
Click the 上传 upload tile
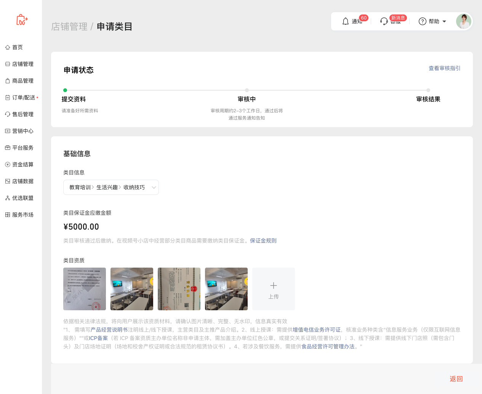tap(274, 289)
